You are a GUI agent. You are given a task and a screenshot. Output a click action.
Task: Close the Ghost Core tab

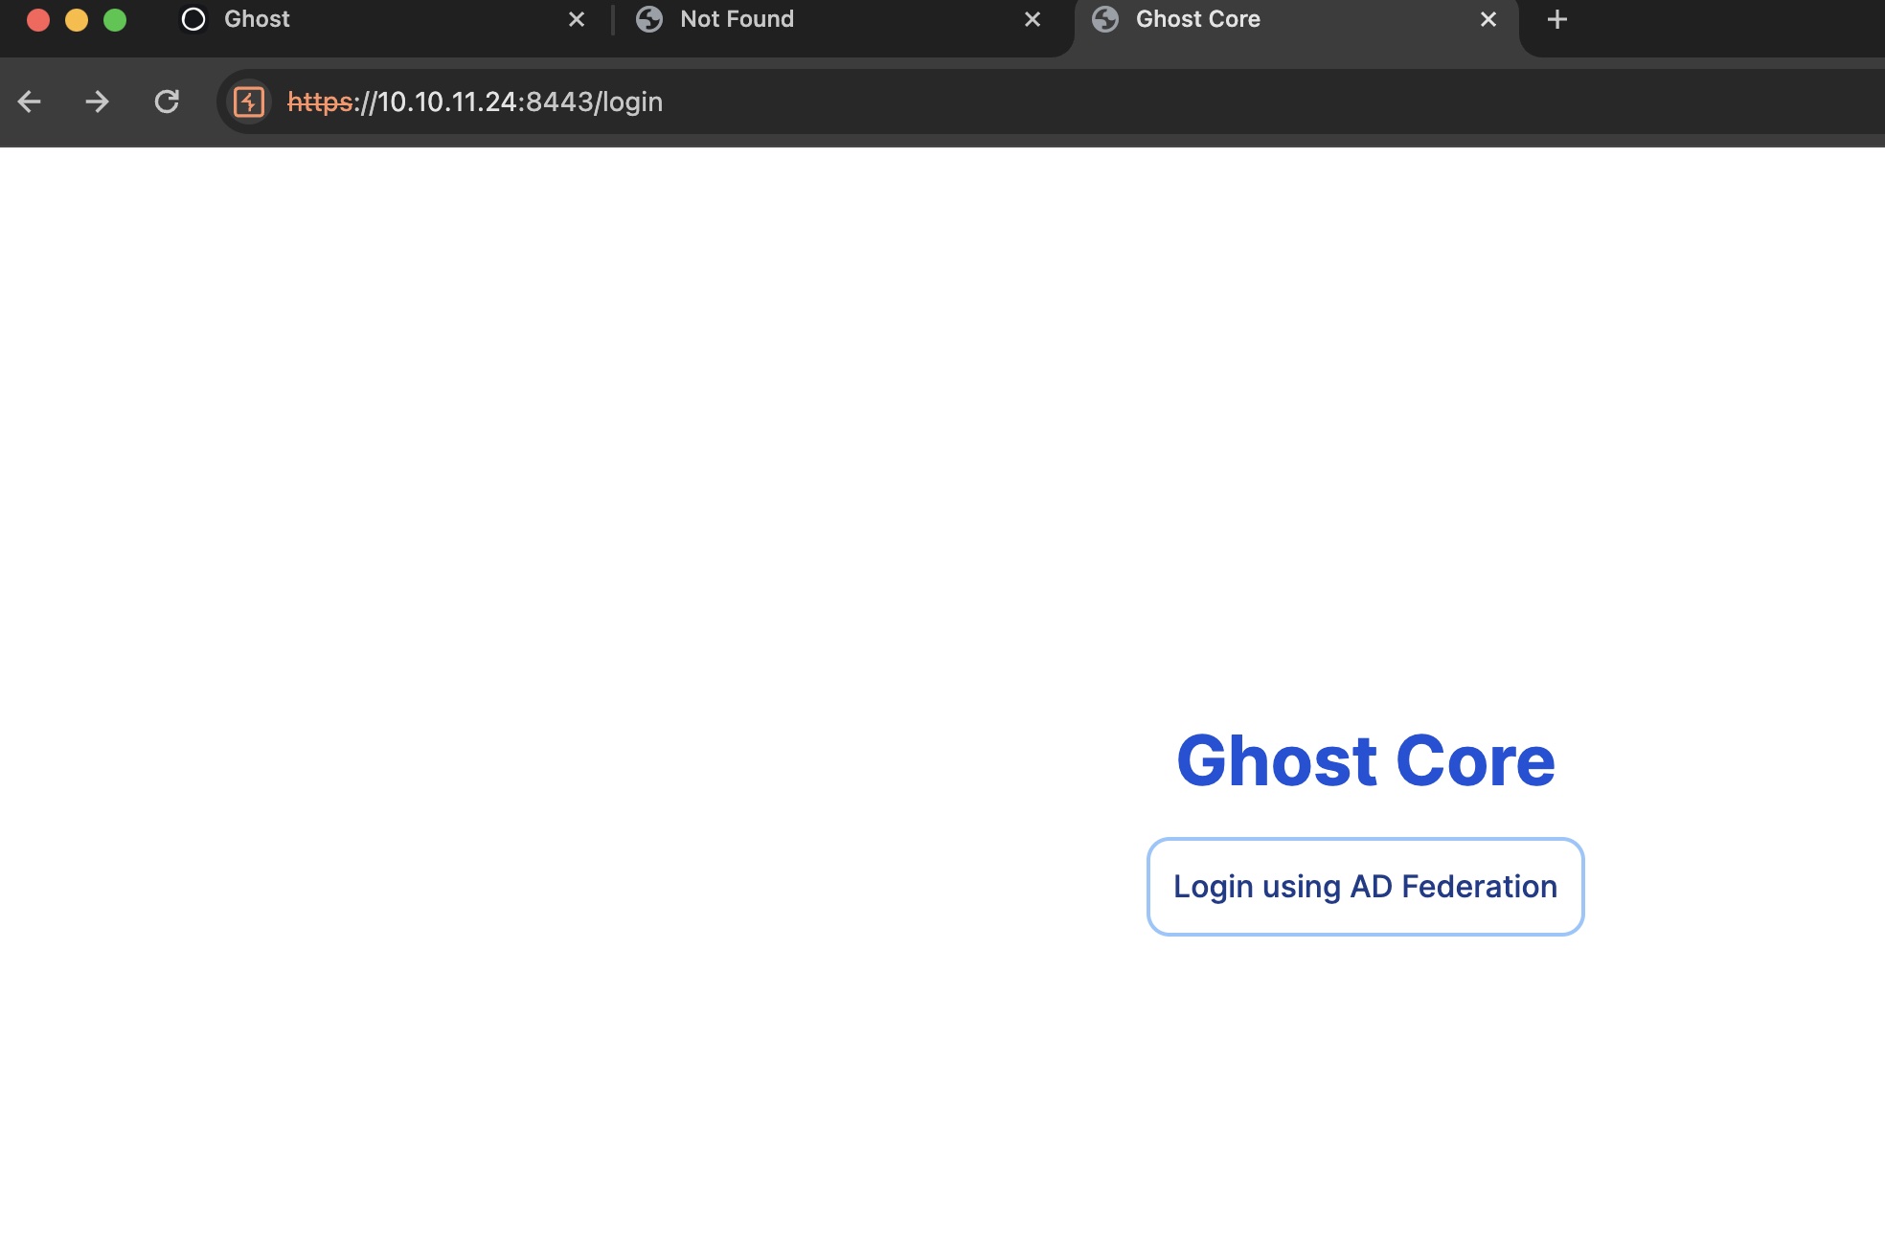click(1488, 19)
